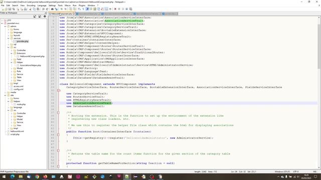Open the Macro menu
This screenshot has width=321, height=180.
click(68, 5)
